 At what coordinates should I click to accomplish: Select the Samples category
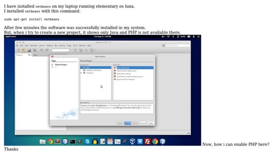pyautogui.click(x=90, y=73)
